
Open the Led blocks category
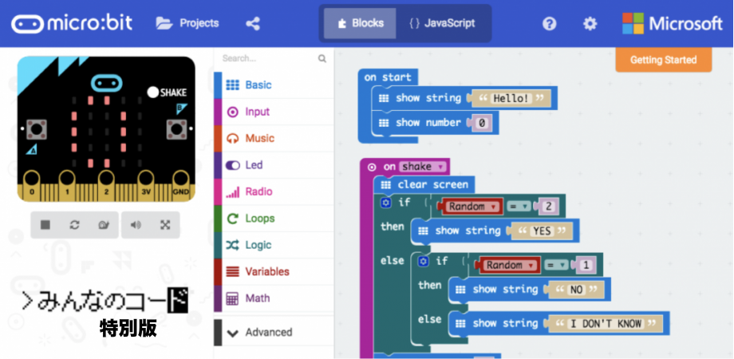[x=274, y=165]
